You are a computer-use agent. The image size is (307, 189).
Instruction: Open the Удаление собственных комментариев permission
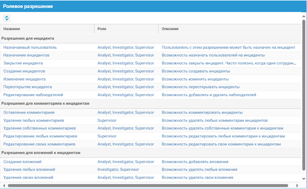click(x=40, y=129)
